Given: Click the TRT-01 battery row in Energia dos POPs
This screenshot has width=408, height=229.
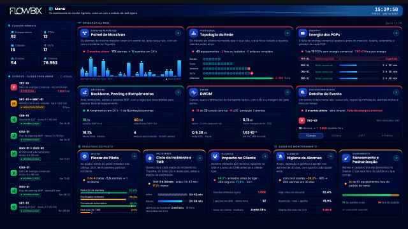Looking at the screenshot, I should tap(349, 59).
